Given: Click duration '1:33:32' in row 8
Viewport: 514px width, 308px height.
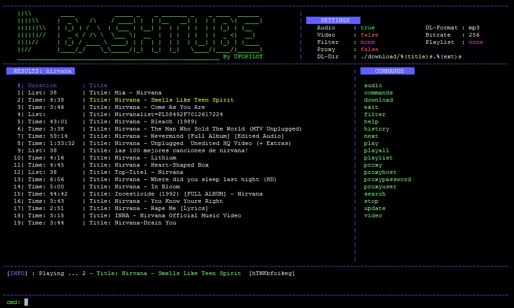Looking at the screenshot, I should pos(62,143).
